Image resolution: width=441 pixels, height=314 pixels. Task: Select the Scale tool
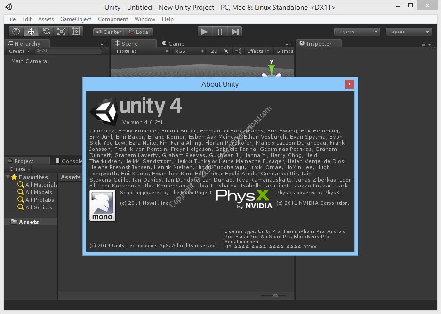tap(61, 32)
